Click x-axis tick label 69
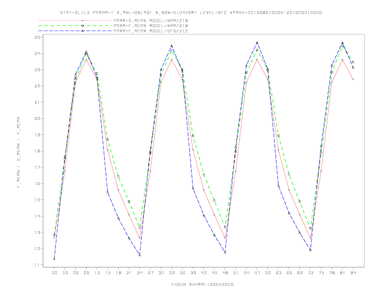The image size is (385, 297). (300, 273)
